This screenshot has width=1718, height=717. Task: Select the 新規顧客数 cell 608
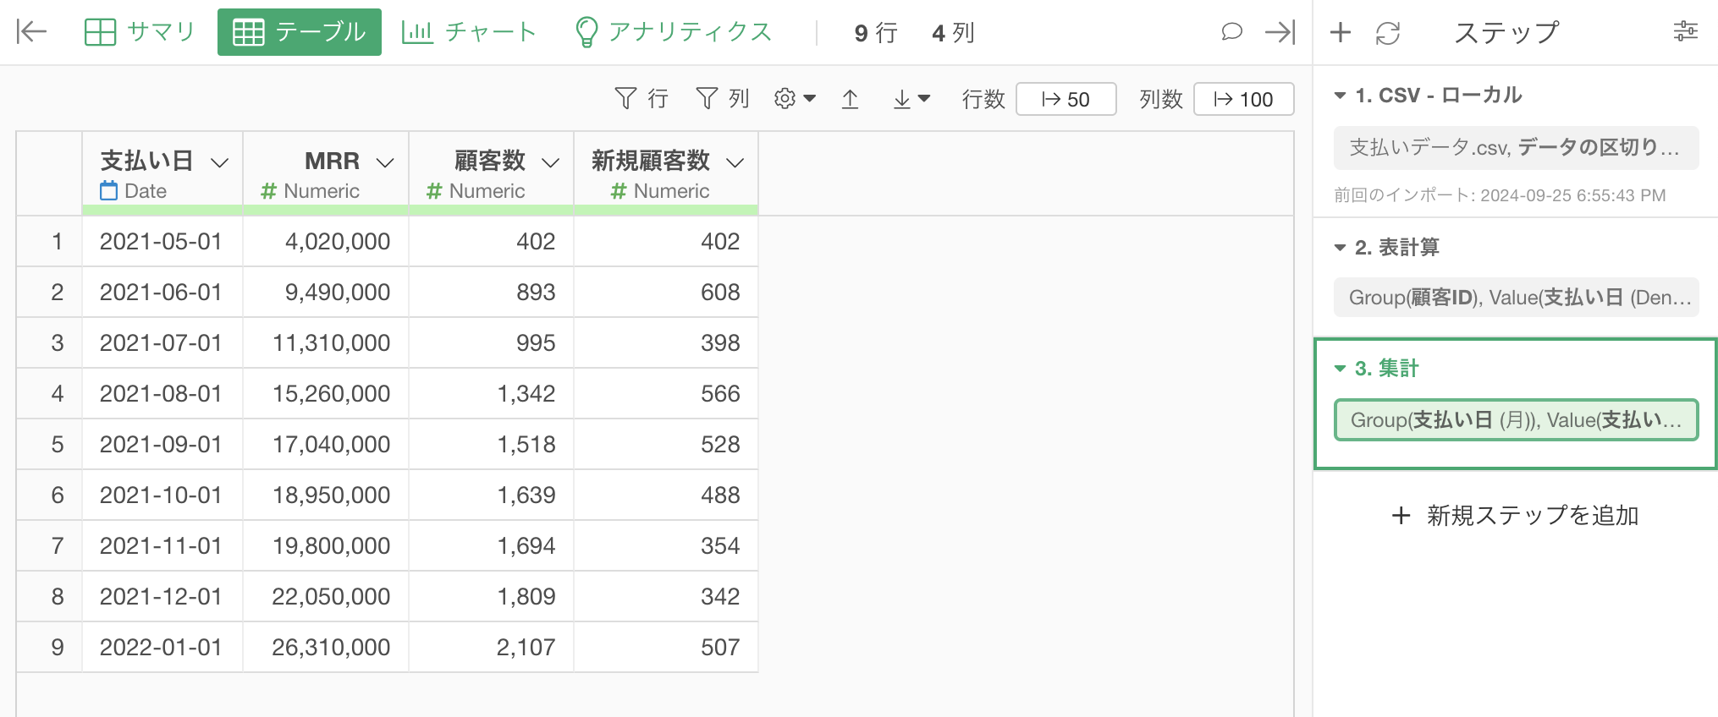(666, 292)
